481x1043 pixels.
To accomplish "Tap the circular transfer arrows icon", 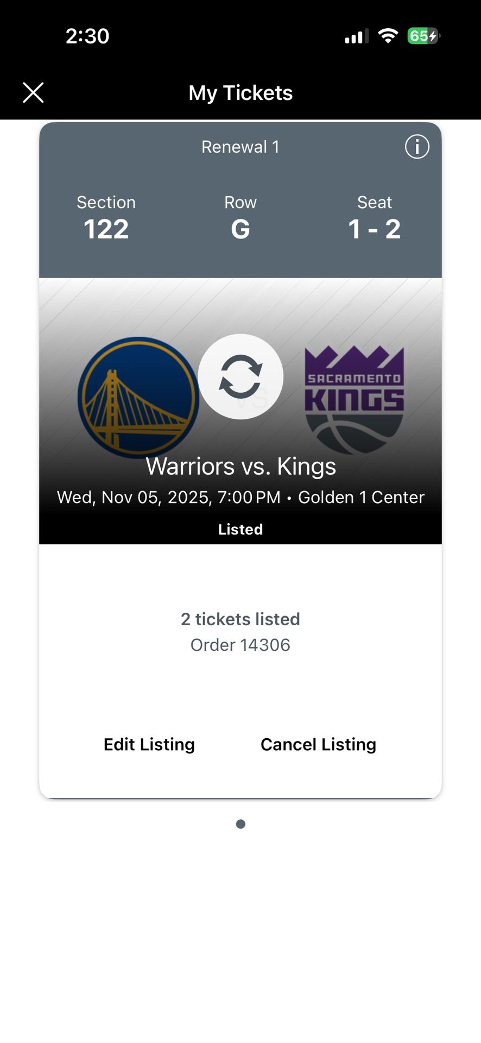I will [x=240, y=377].
